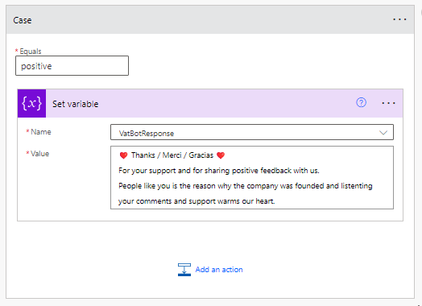Click the Equals input containing positive
The image size is (422, 306).
tap(72, 66)
